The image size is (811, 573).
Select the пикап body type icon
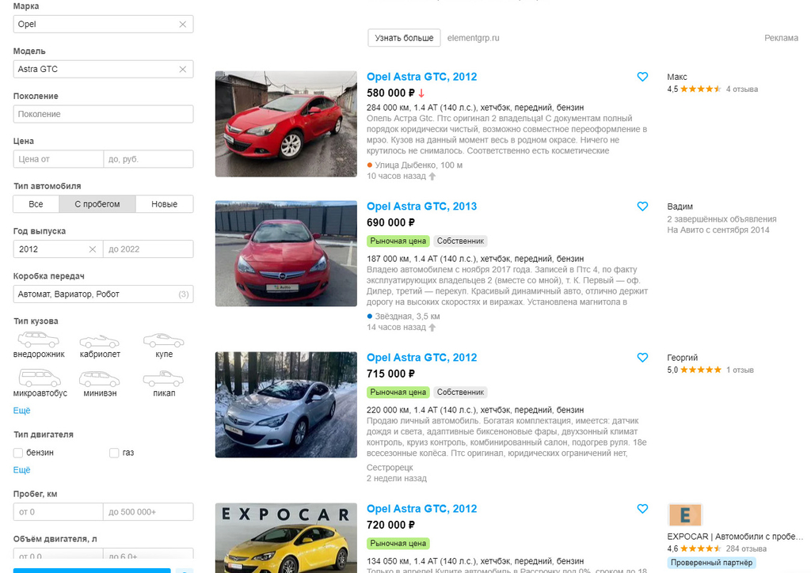point(164,379)
